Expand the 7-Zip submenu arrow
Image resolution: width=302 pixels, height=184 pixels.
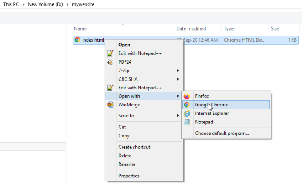[x=178, y=70]
